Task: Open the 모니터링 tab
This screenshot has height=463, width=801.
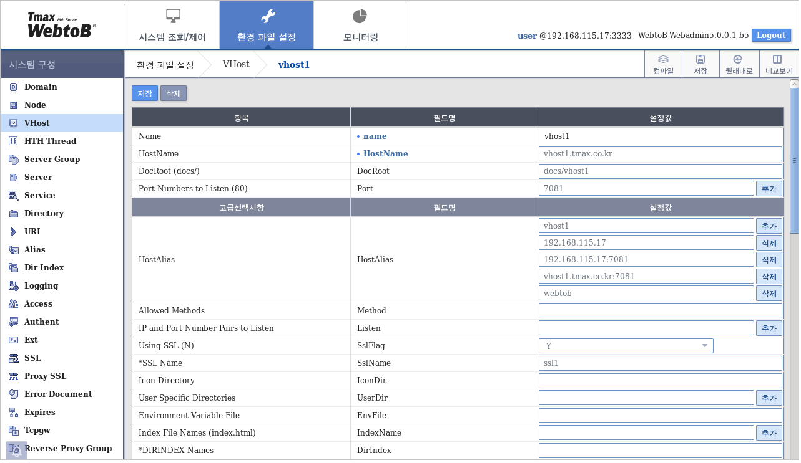Action: pos(361,26)
